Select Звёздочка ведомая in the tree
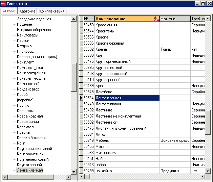The image size is (213, 182). pos(34,19)
